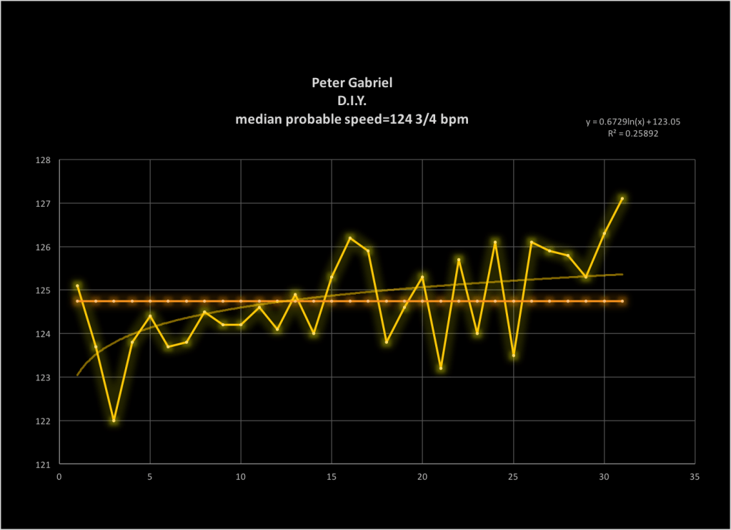Image resolution: width=731 pixels, height=530 pixels.
Task: Select the '125' vertical axis label
Action: point(44,290)
